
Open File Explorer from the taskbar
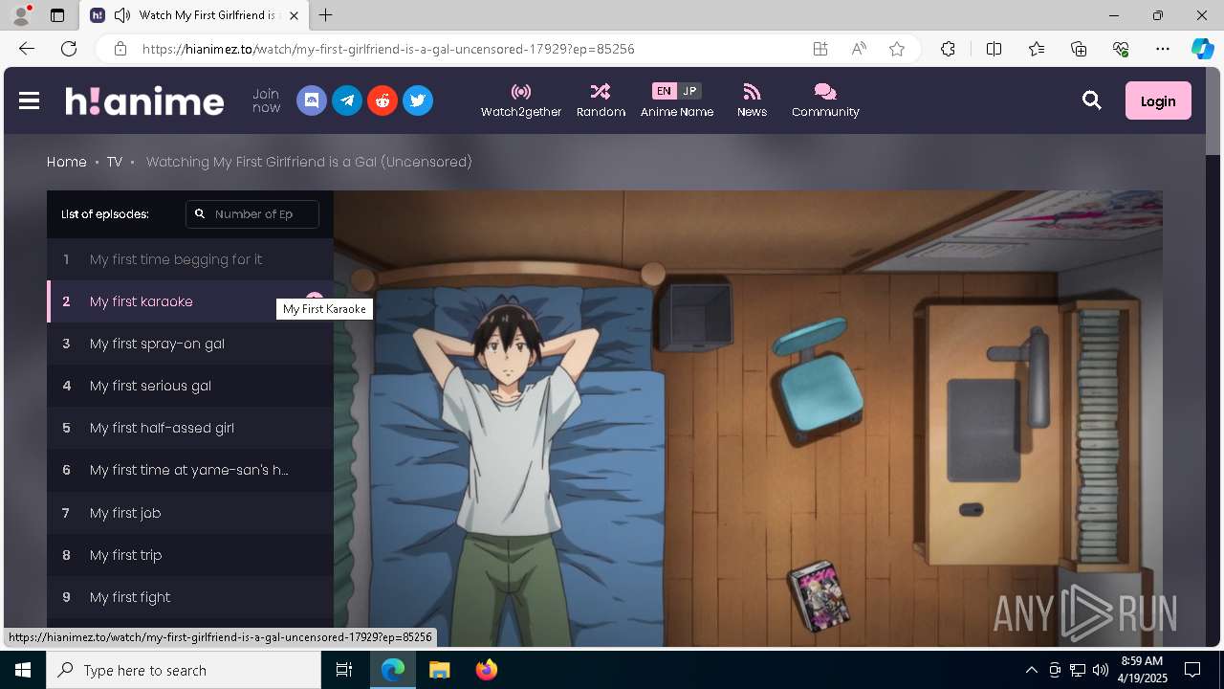pos(439,670)
